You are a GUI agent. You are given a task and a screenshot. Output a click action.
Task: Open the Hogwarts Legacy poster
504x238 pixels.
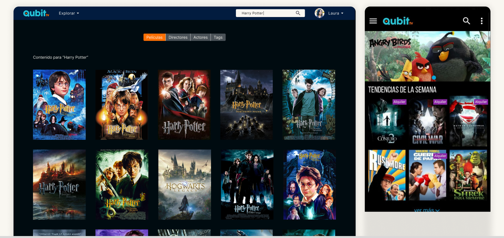click(x=184, y=185)
